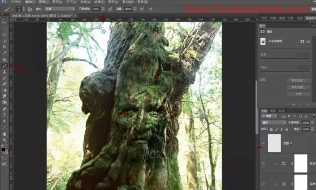316x190 pixels.
Task: Turn layer filtering on or off switch
Action: click(314, 116)
